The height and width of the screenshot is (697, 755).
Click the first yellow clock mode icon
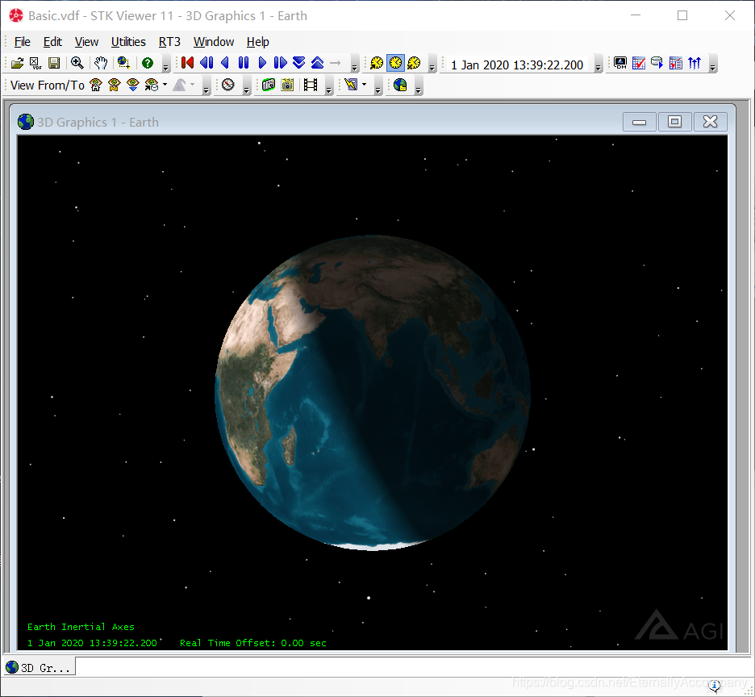click(x=377, y=63)
